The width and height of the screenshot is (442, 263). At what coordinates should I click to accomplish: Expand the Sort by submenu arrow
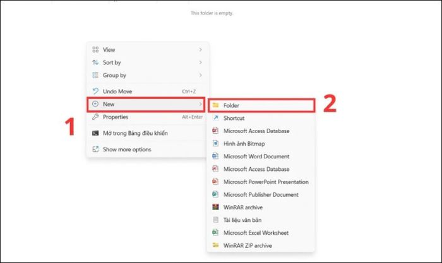click(200, 62)
